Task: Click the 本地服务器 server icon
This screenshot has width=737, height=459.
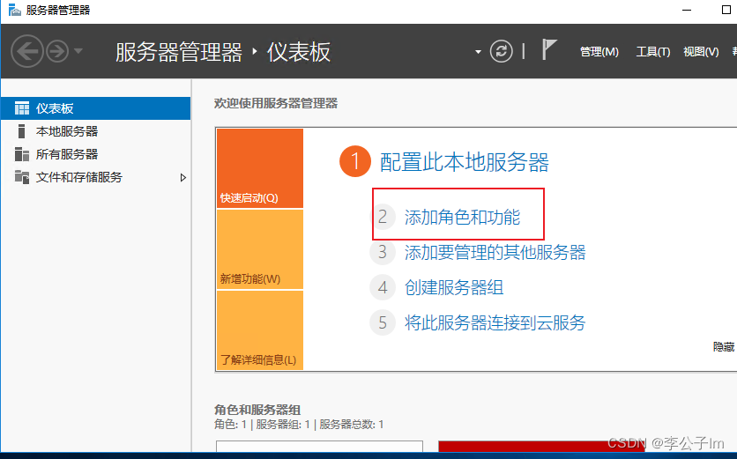Action: click(21, 131)
